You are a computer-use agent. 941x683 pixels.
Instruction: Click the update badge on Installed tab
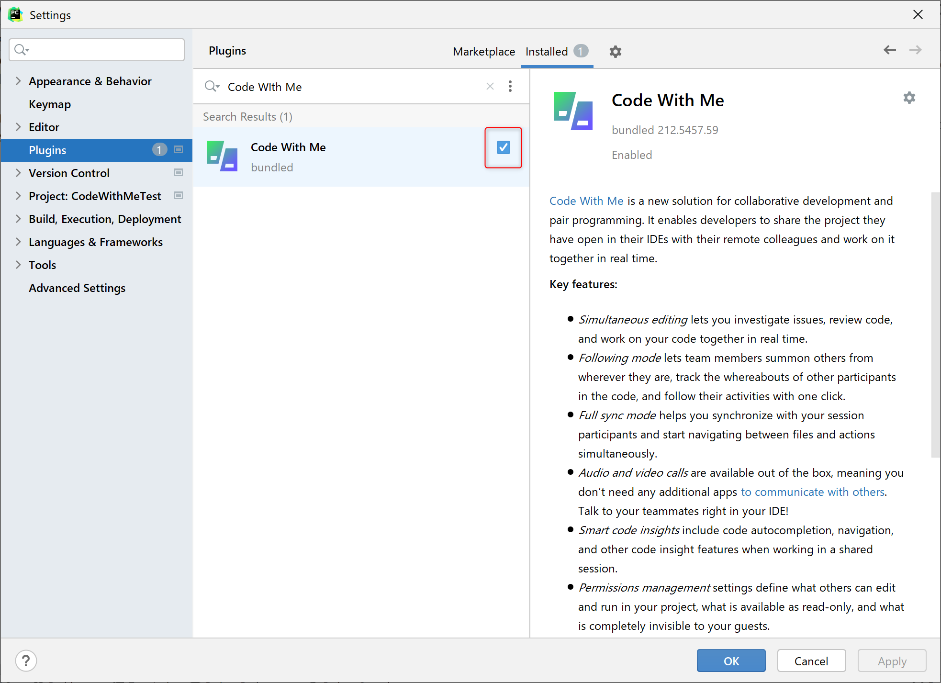[x=581, y=51]
